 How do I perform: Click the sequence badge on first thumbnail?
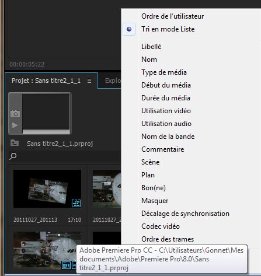[x=76, y=203]
